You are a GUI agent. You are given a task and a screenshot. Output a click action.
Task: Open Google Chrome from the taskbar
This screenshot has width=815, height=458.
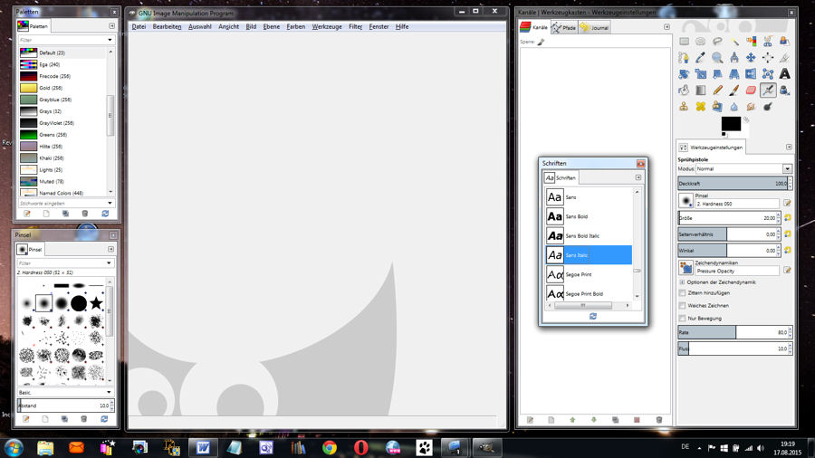[x=329, y=447]
